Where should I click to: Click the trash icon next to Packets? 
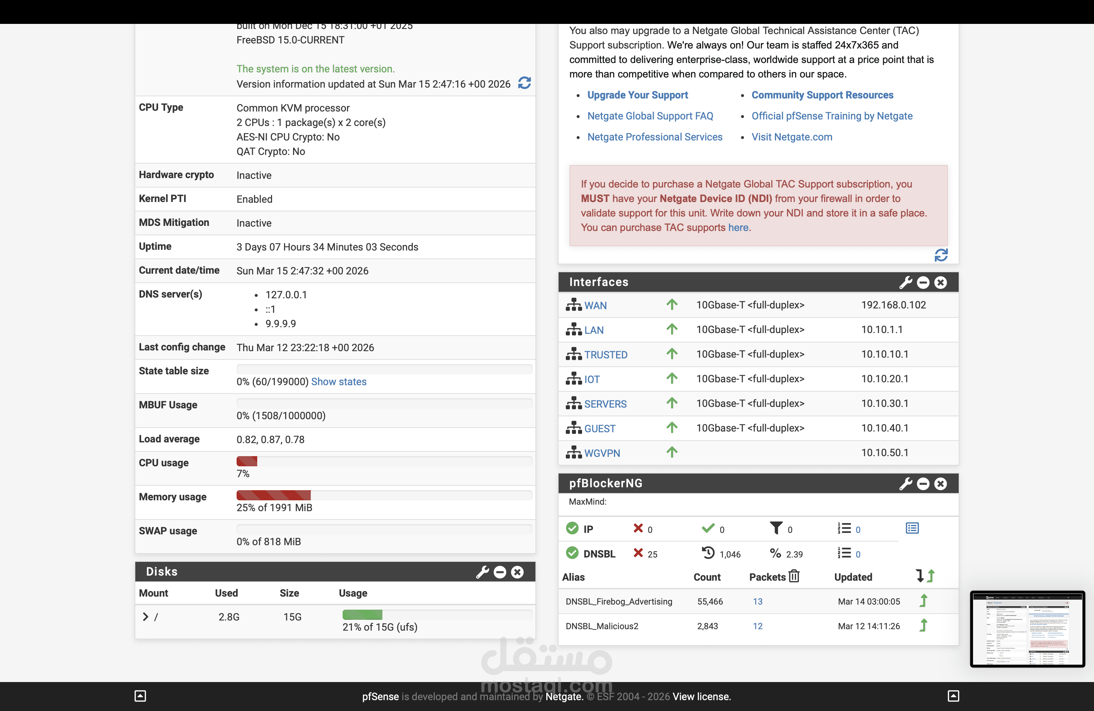click(x=794, y=576)
